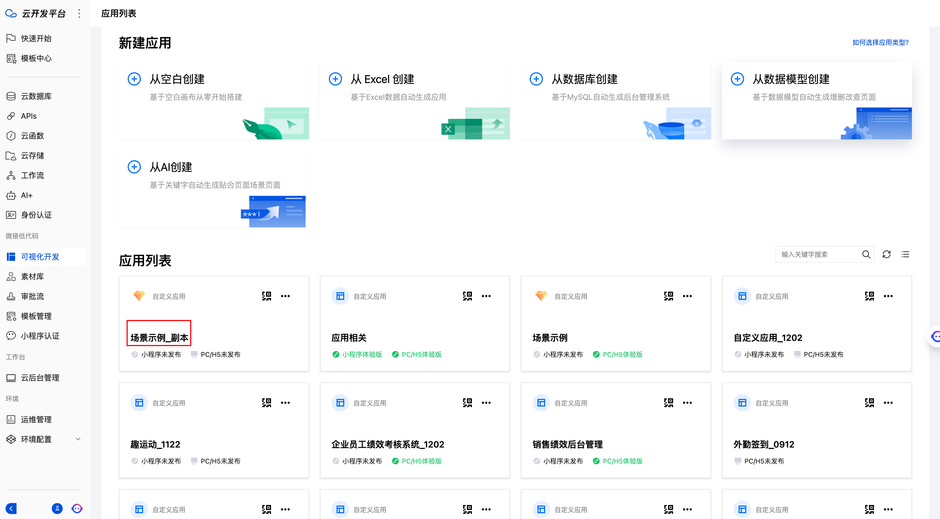Image resolution: width=940 pixels, height=519 pixels.
Task: Open the user account icon
Action: (x=57, y=509)
